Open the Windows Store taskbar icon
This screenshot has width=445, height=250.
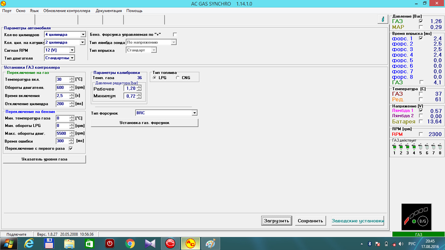[89, 243]
